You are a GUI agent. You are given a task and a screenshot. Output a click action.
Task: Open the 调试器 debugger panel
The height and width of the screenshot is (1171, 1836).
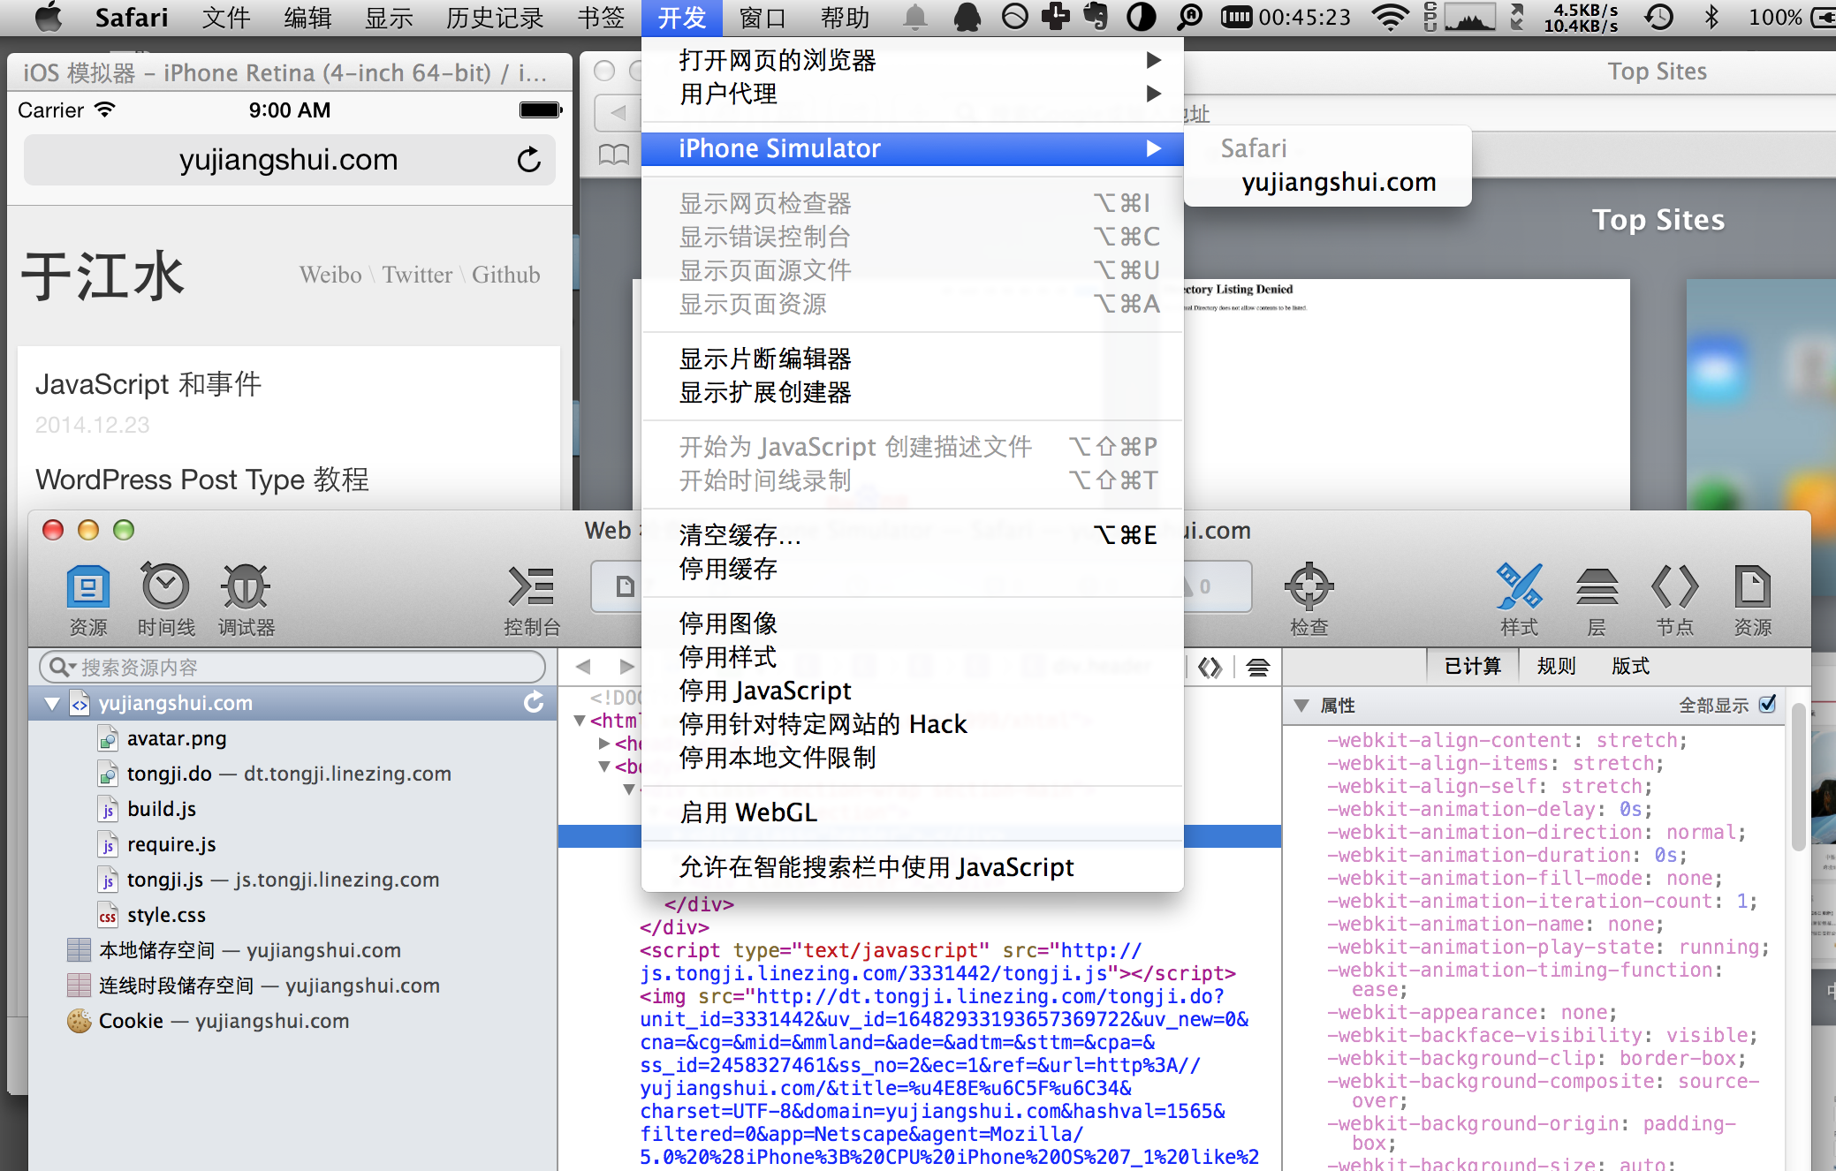pos(247,601)
